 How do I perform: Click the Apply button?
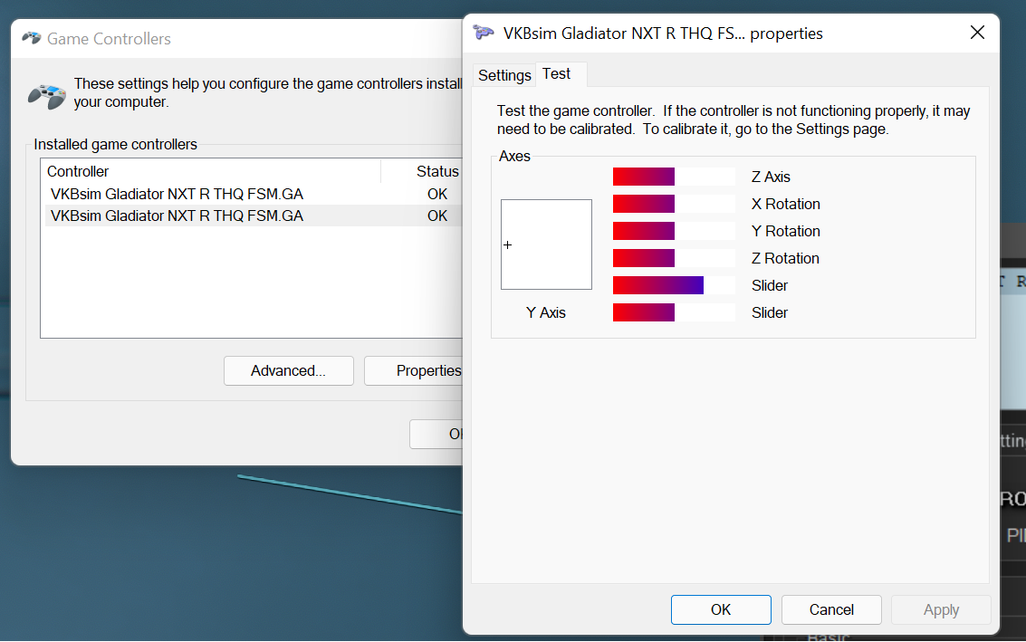[941, 610]
